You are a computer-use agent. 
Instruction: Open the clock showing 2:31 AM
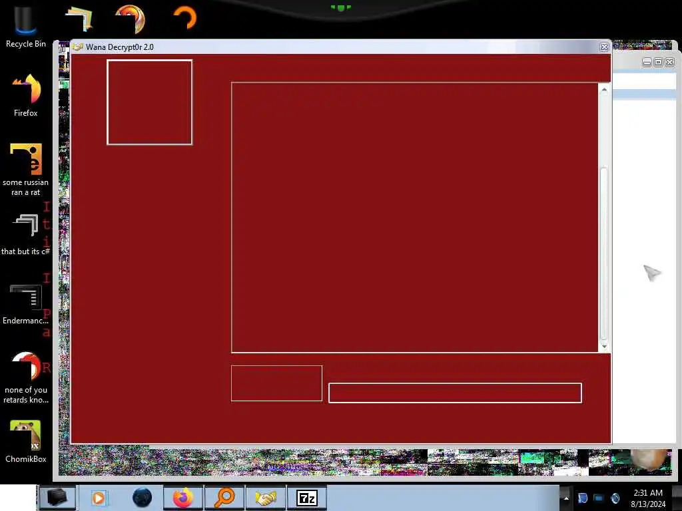(x=648, y=498)
